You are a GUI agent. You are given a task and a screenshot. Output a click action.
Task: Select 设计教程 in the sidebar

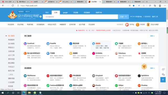tap(11, 44)
